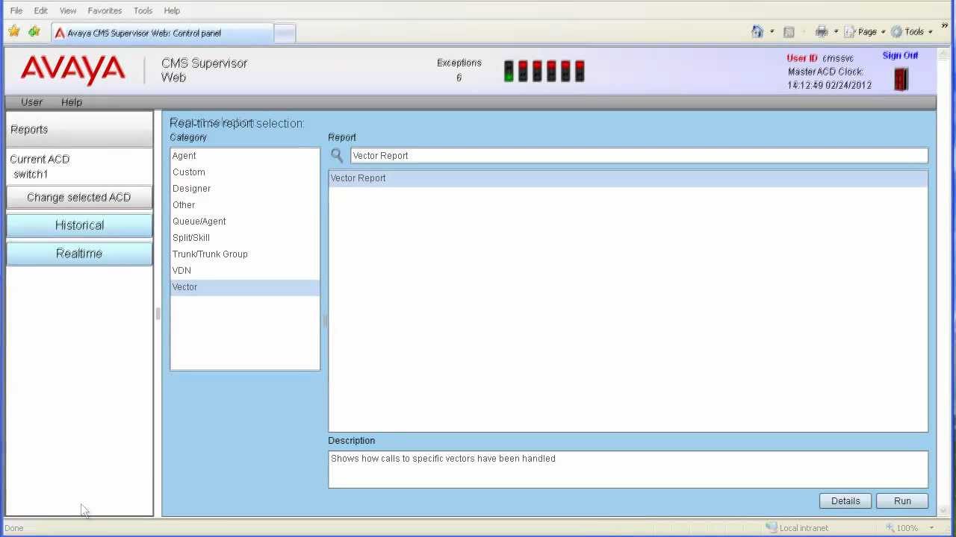Click the Add to Favorites icon
This screenshot has height=537, width=956.
[34, 31]
